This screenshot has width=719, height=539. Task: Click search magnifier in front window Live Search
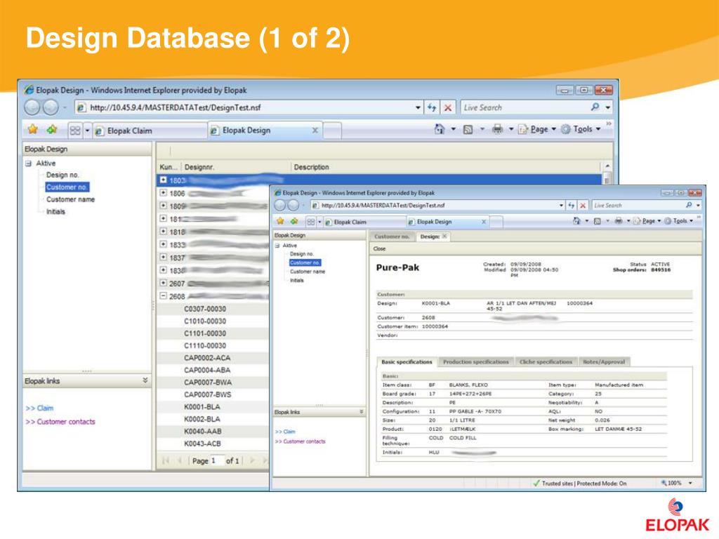coord(689,205)
